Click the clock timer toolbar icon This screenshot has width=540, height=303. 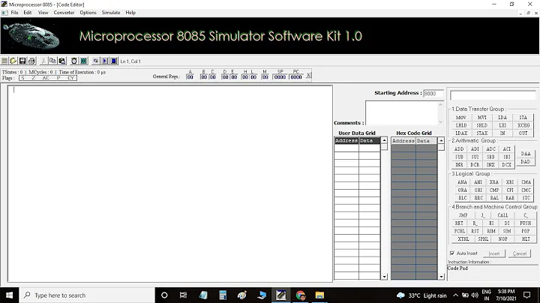(74, 61)
